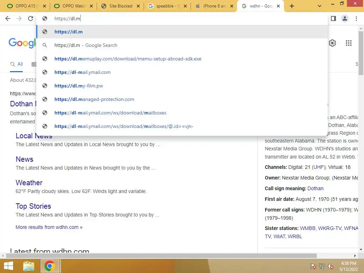The width and height of the screenshot is (364, 273).
Task: Click the Dothan call sign meaning link
Action: coord(315,188)
